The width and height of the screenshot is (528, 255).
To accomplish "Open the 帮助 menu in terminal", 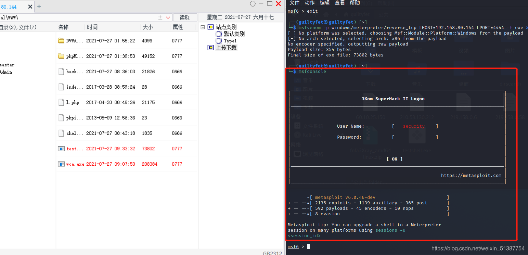I will click(355, 3).
